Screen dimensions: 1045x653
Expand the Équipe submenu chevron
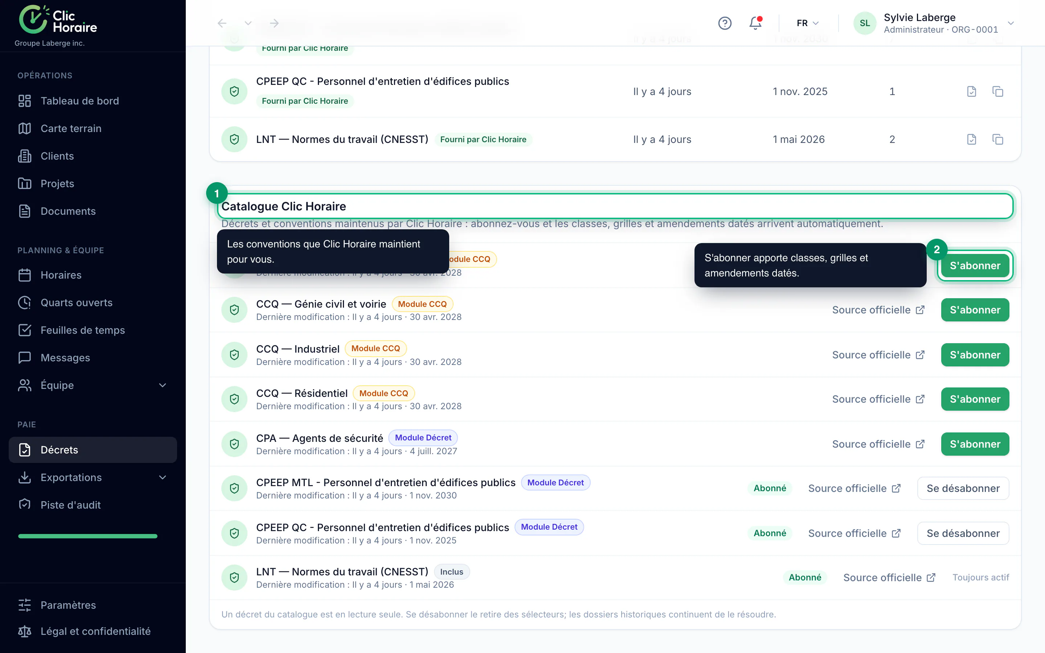pos(162,385)
